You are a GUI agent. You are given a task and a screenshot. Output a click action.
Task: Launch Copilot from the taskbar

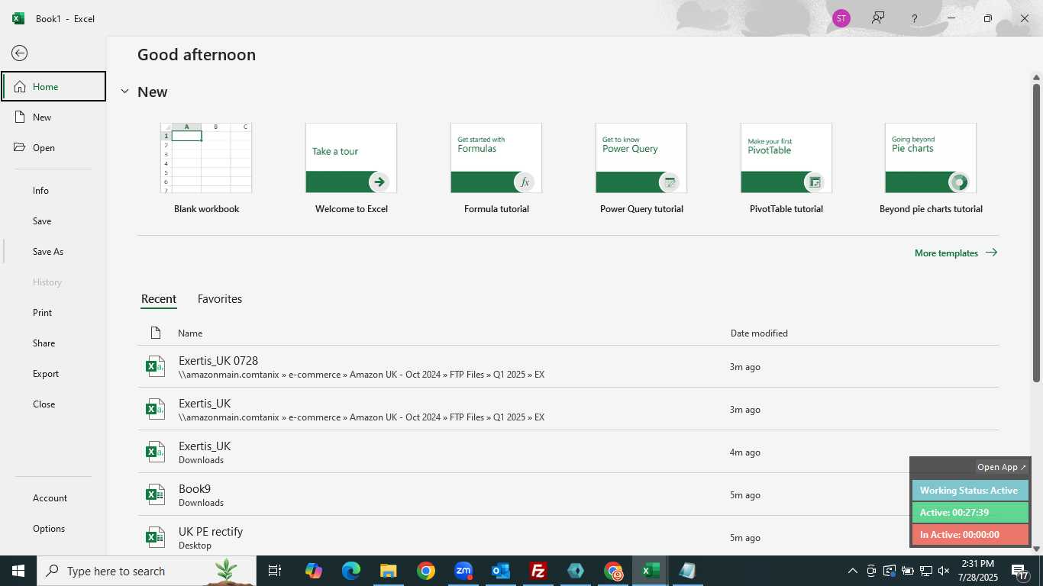point(313,571)
